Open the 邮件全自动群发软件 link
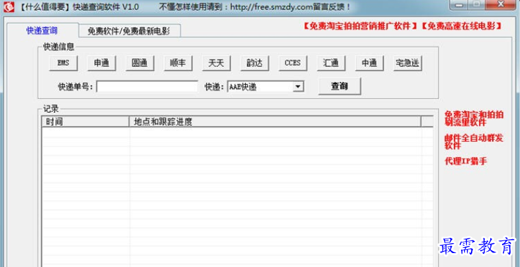The image size is (520, 267). [x=474, y=142]
